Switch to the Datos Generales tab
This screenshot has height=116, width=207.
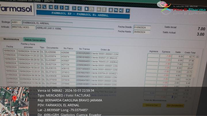pyautogui.click(x=34, y=40)
